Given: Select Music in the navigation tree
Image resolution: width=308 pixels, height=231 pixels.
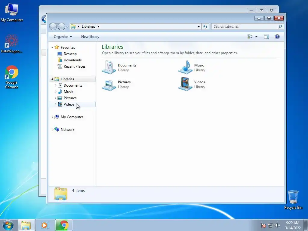Looking at the screenshot, I should [x=68, y=91].
